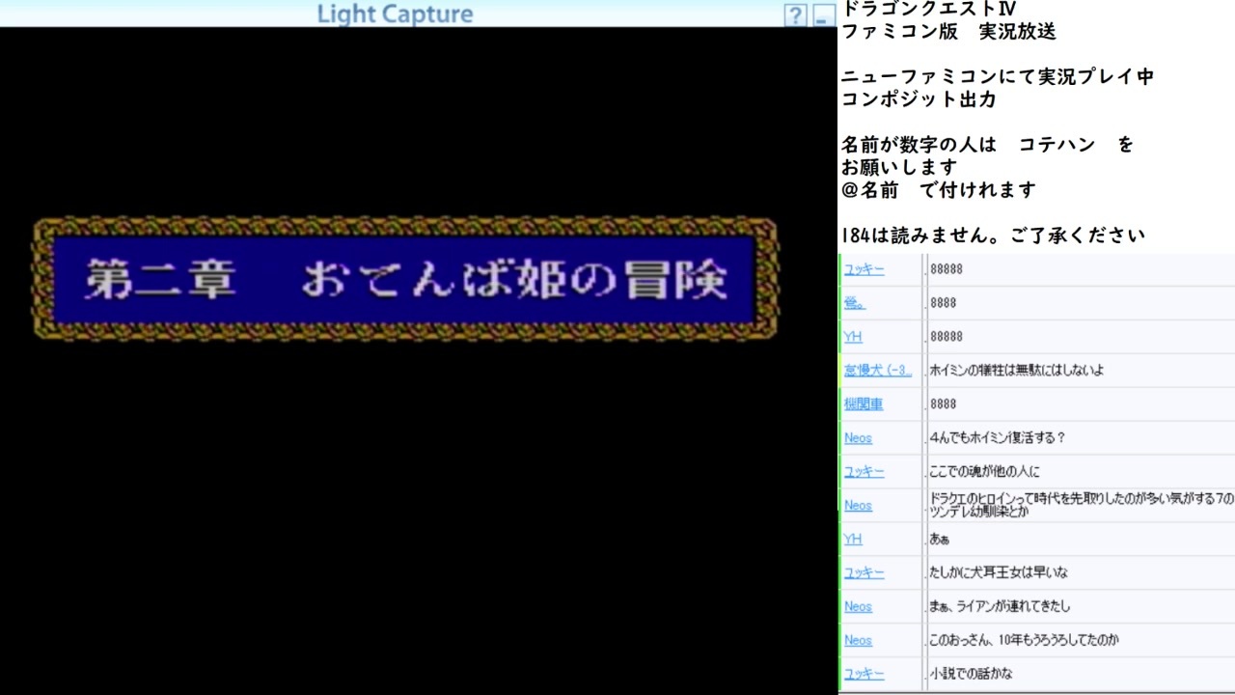Select comment たしかに犬耳王女は早いな

[999, 573]
